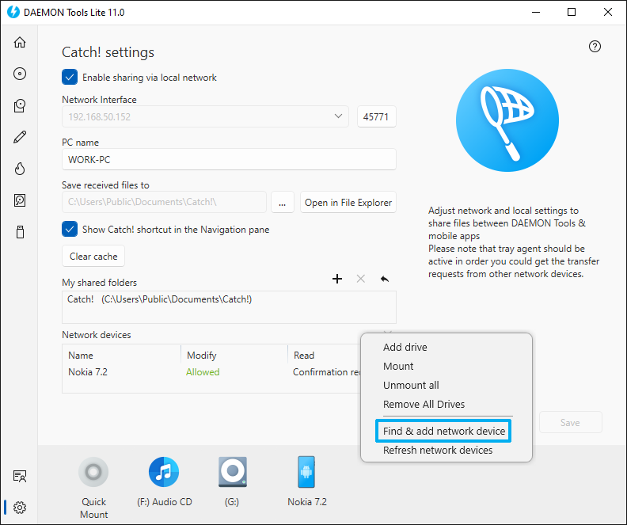Click the large Catch! net illustration
This screenshot has height=525, width=627.
[507, 120]
